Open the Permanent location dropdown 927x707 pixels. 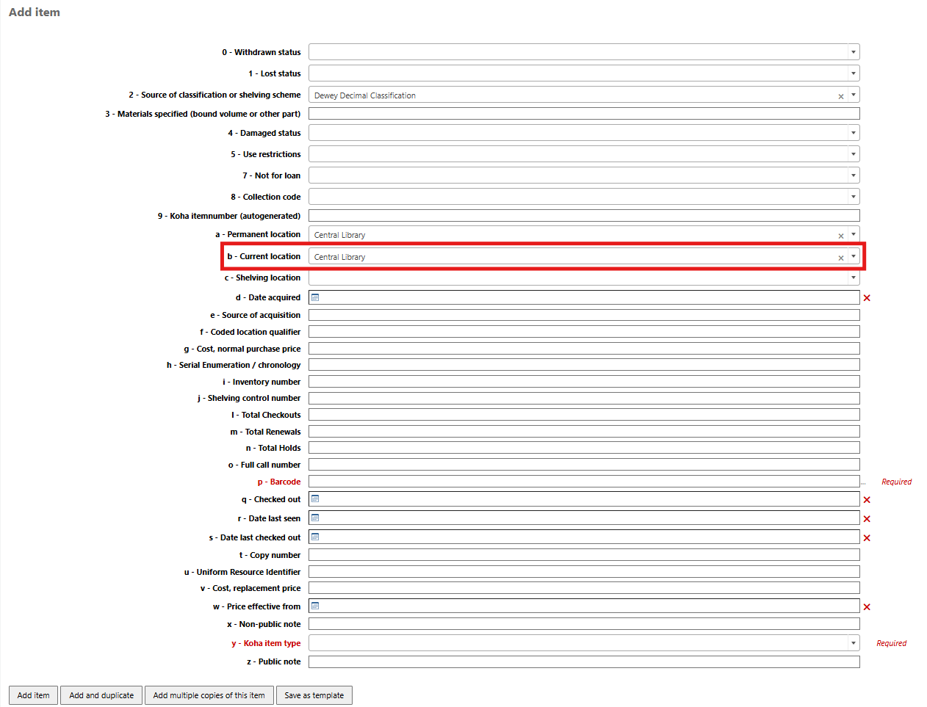coord(854,234)
